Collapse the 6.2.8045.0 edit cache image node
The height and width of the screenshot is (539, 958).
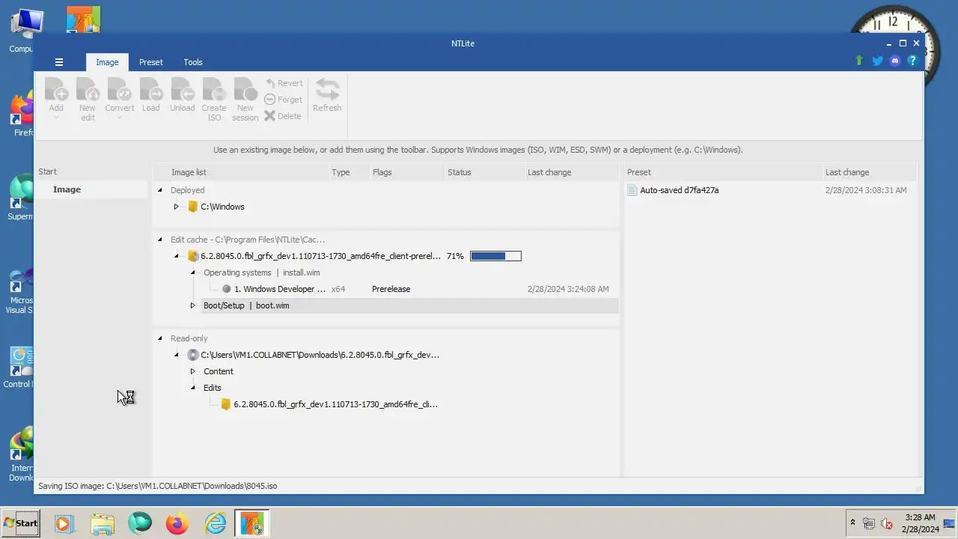176,256
